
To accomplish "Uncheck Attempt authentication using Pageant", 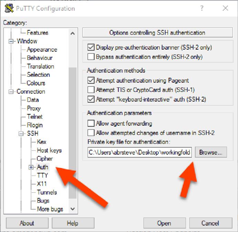I will click(91, 81).
